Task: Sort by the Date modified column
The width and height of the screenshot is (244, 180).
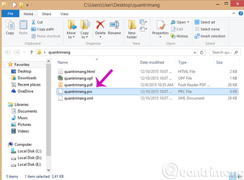Action: coord(152,62)
